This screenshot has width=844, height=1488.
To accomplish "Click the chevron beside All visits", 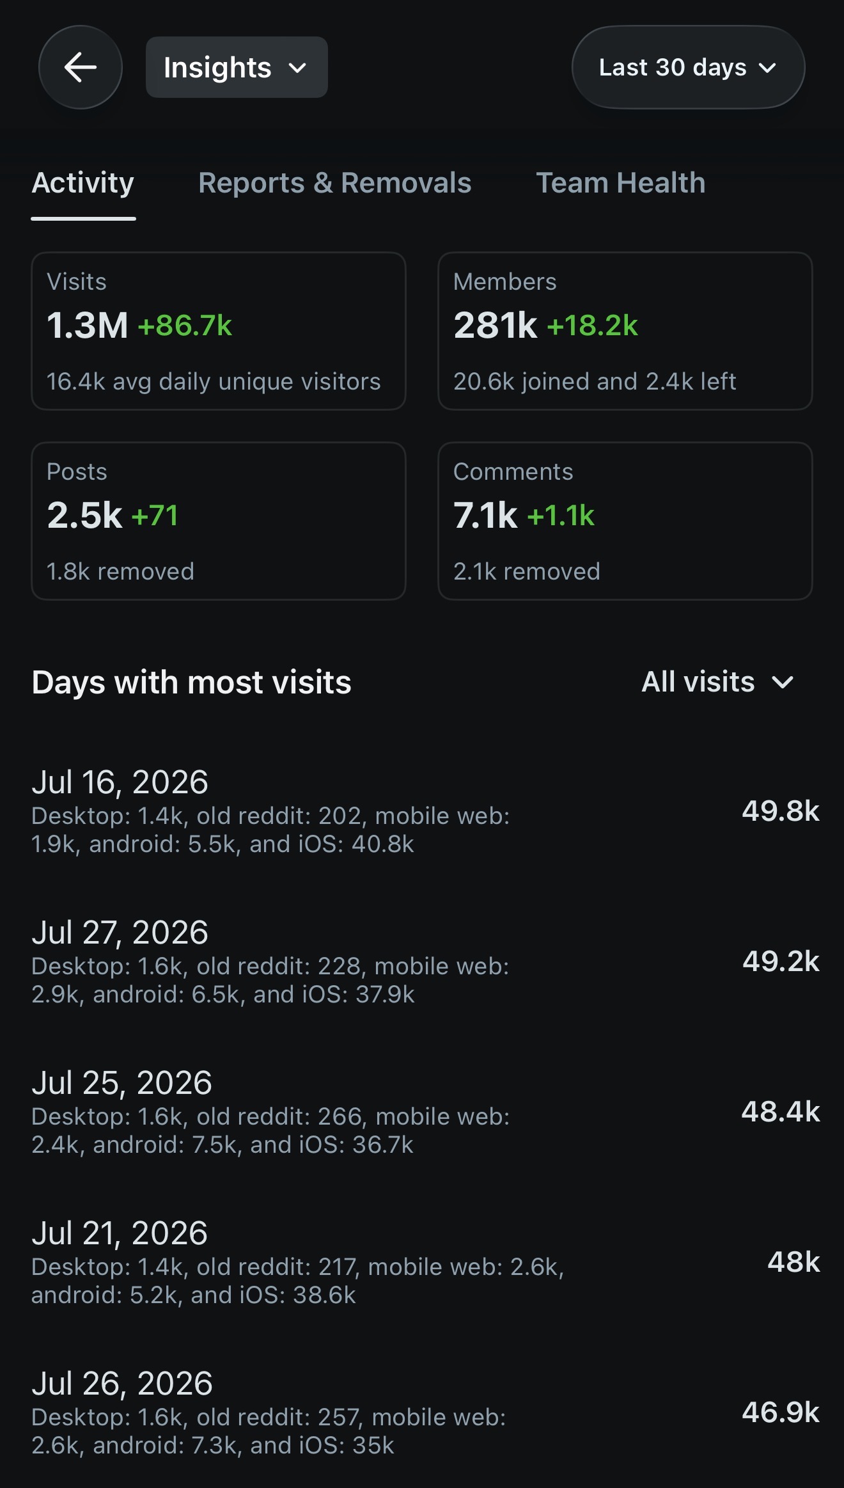I will coord(783,683).
